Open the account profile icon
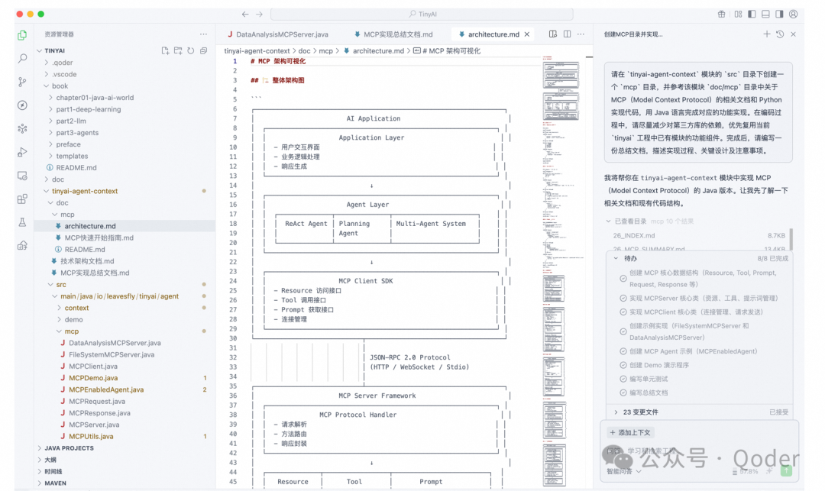This screenshot has height=491, width=825. tap(794, 15)
